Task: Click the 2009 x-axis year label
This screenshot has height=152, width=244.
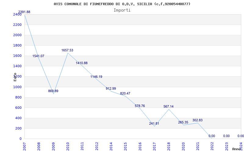Action: [x=53, y=146]
